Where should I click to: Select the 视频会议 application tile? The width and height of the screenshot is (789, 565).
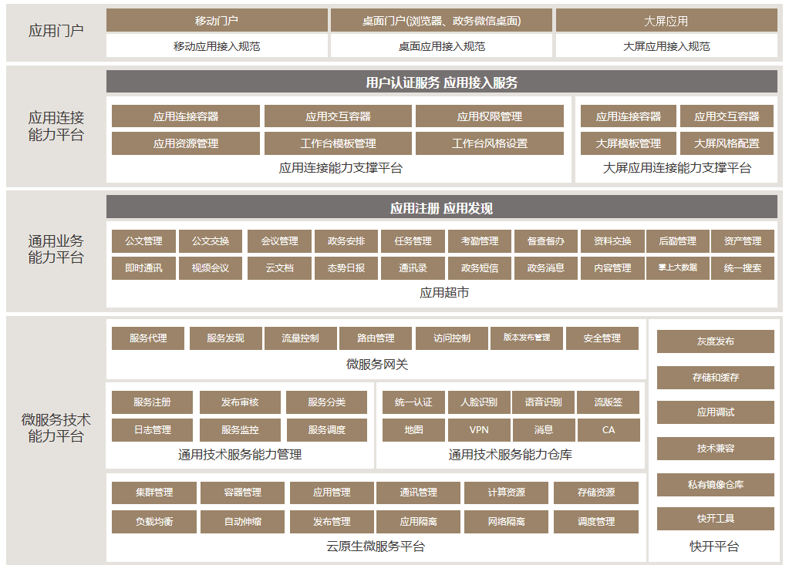(x=211, y=268)
